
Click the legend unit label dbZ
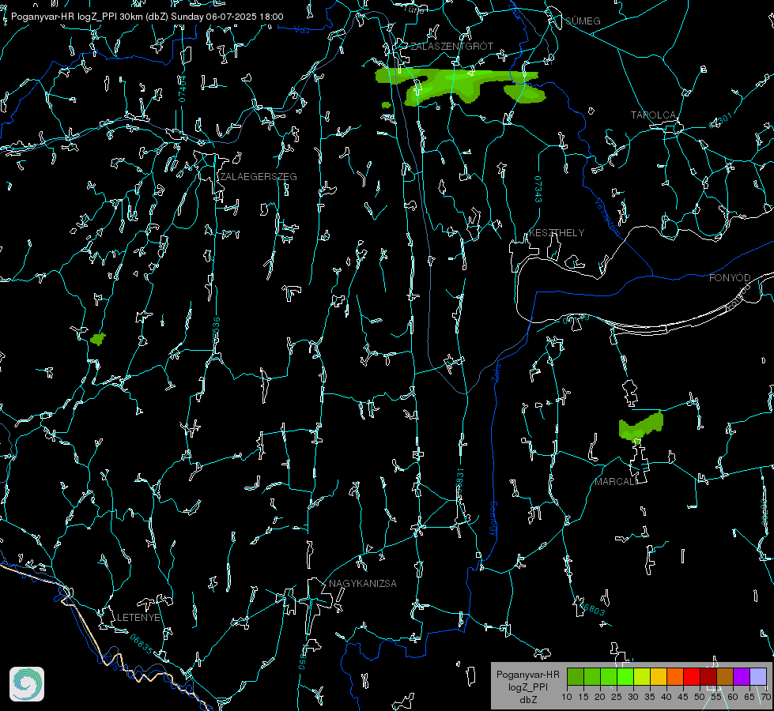click(527, 700)
